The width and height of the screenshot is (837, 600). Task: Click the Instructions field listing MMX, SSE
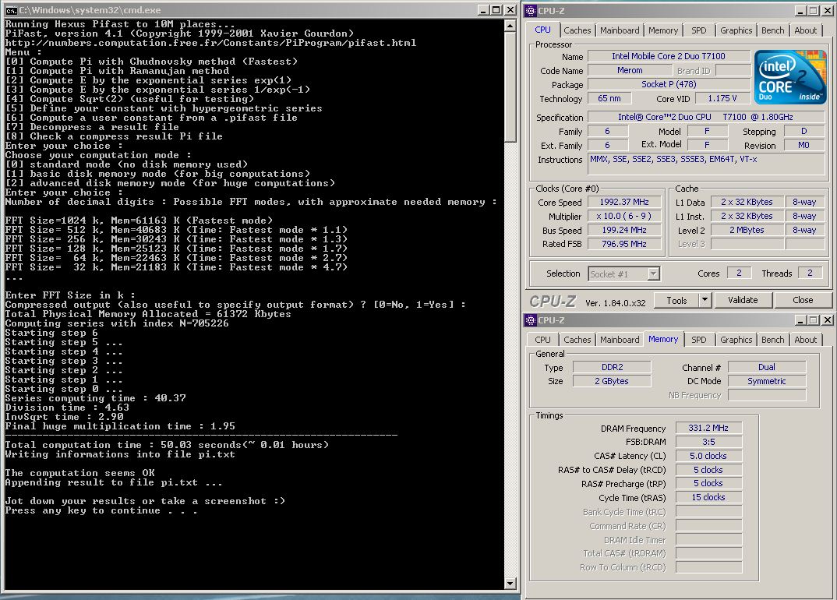coord(707,164)
